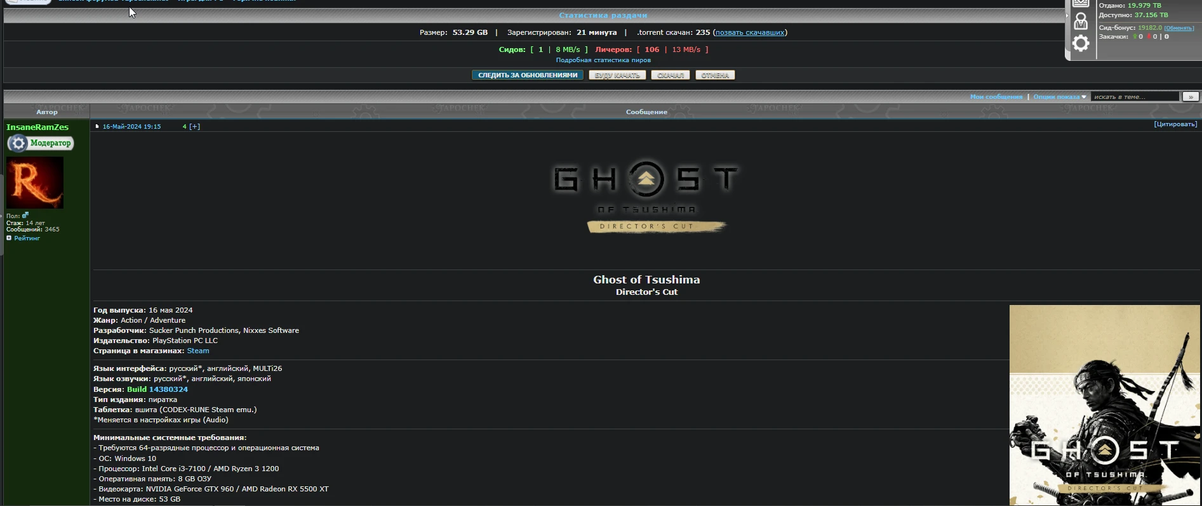Click the Тип издания value пиратка
Image resolution: width=1202 pixels, height=506 pixels.
pyautogui.click(x=163, y=399)
